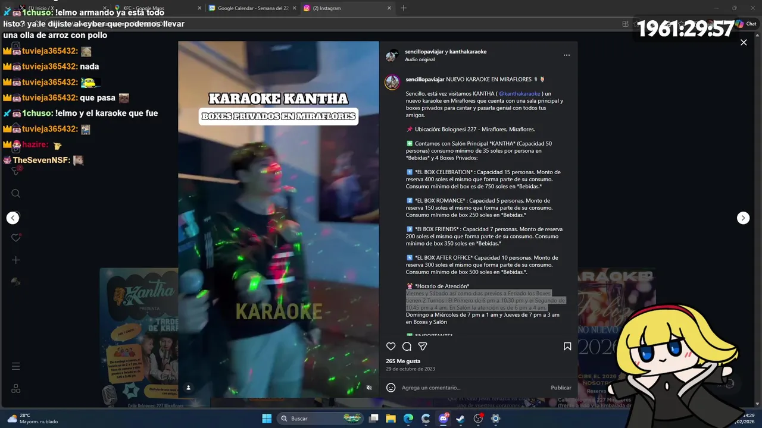Close the KFC Google Maps tab
Image resolution: width=762 pixels, height=428 pixels.
(x=199, y=8)
